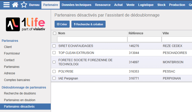
Task: Go to the home page icon
Action: tap(15, 5)
